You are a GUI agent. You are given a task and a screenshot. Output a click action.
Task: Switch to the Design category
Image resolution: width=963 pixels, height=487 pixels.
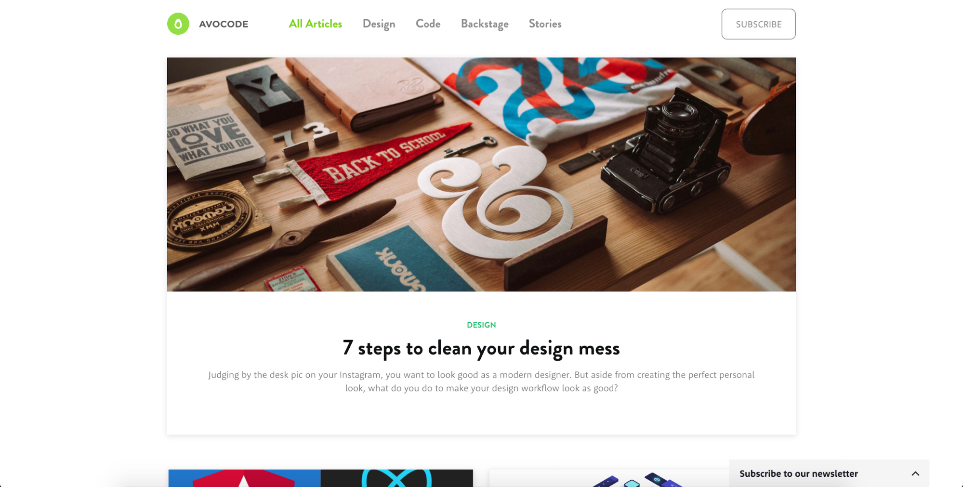tap(379, 24)
